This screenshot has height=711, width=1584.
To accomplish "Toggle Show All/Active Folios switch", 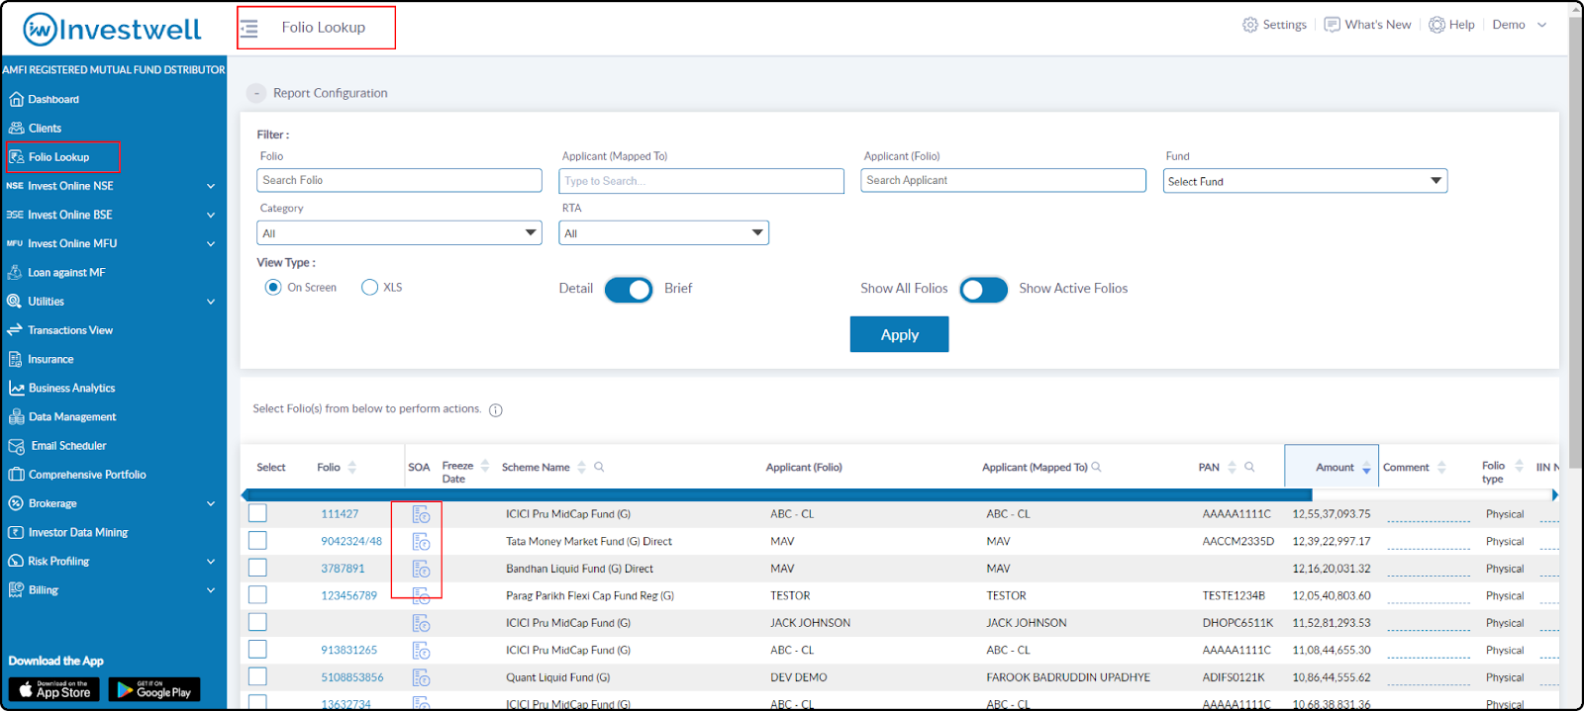I will tap(983, 290).
